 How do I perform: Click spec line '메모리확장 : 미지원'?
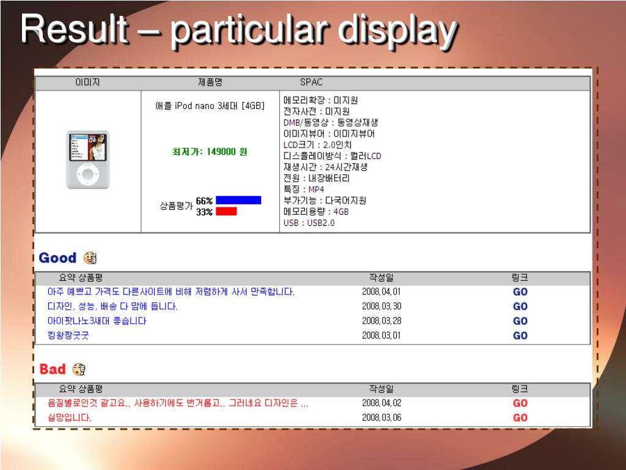click(320, 100)
